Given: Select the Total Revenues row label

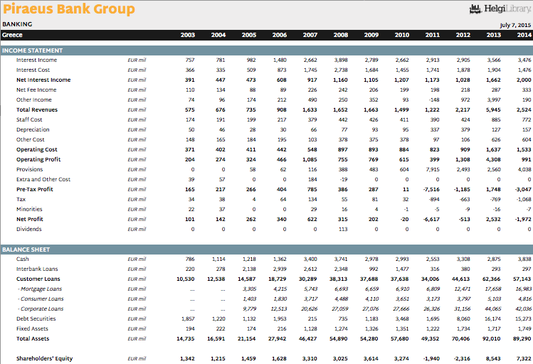Looking at the screenshot, I should tap(37, 109).
